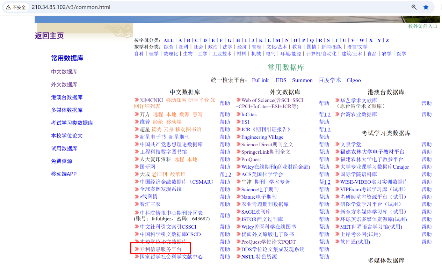442x265 pixels.
Task: Open Glgoo search platform
Action: pyautogui.click(x=354, y=80)
